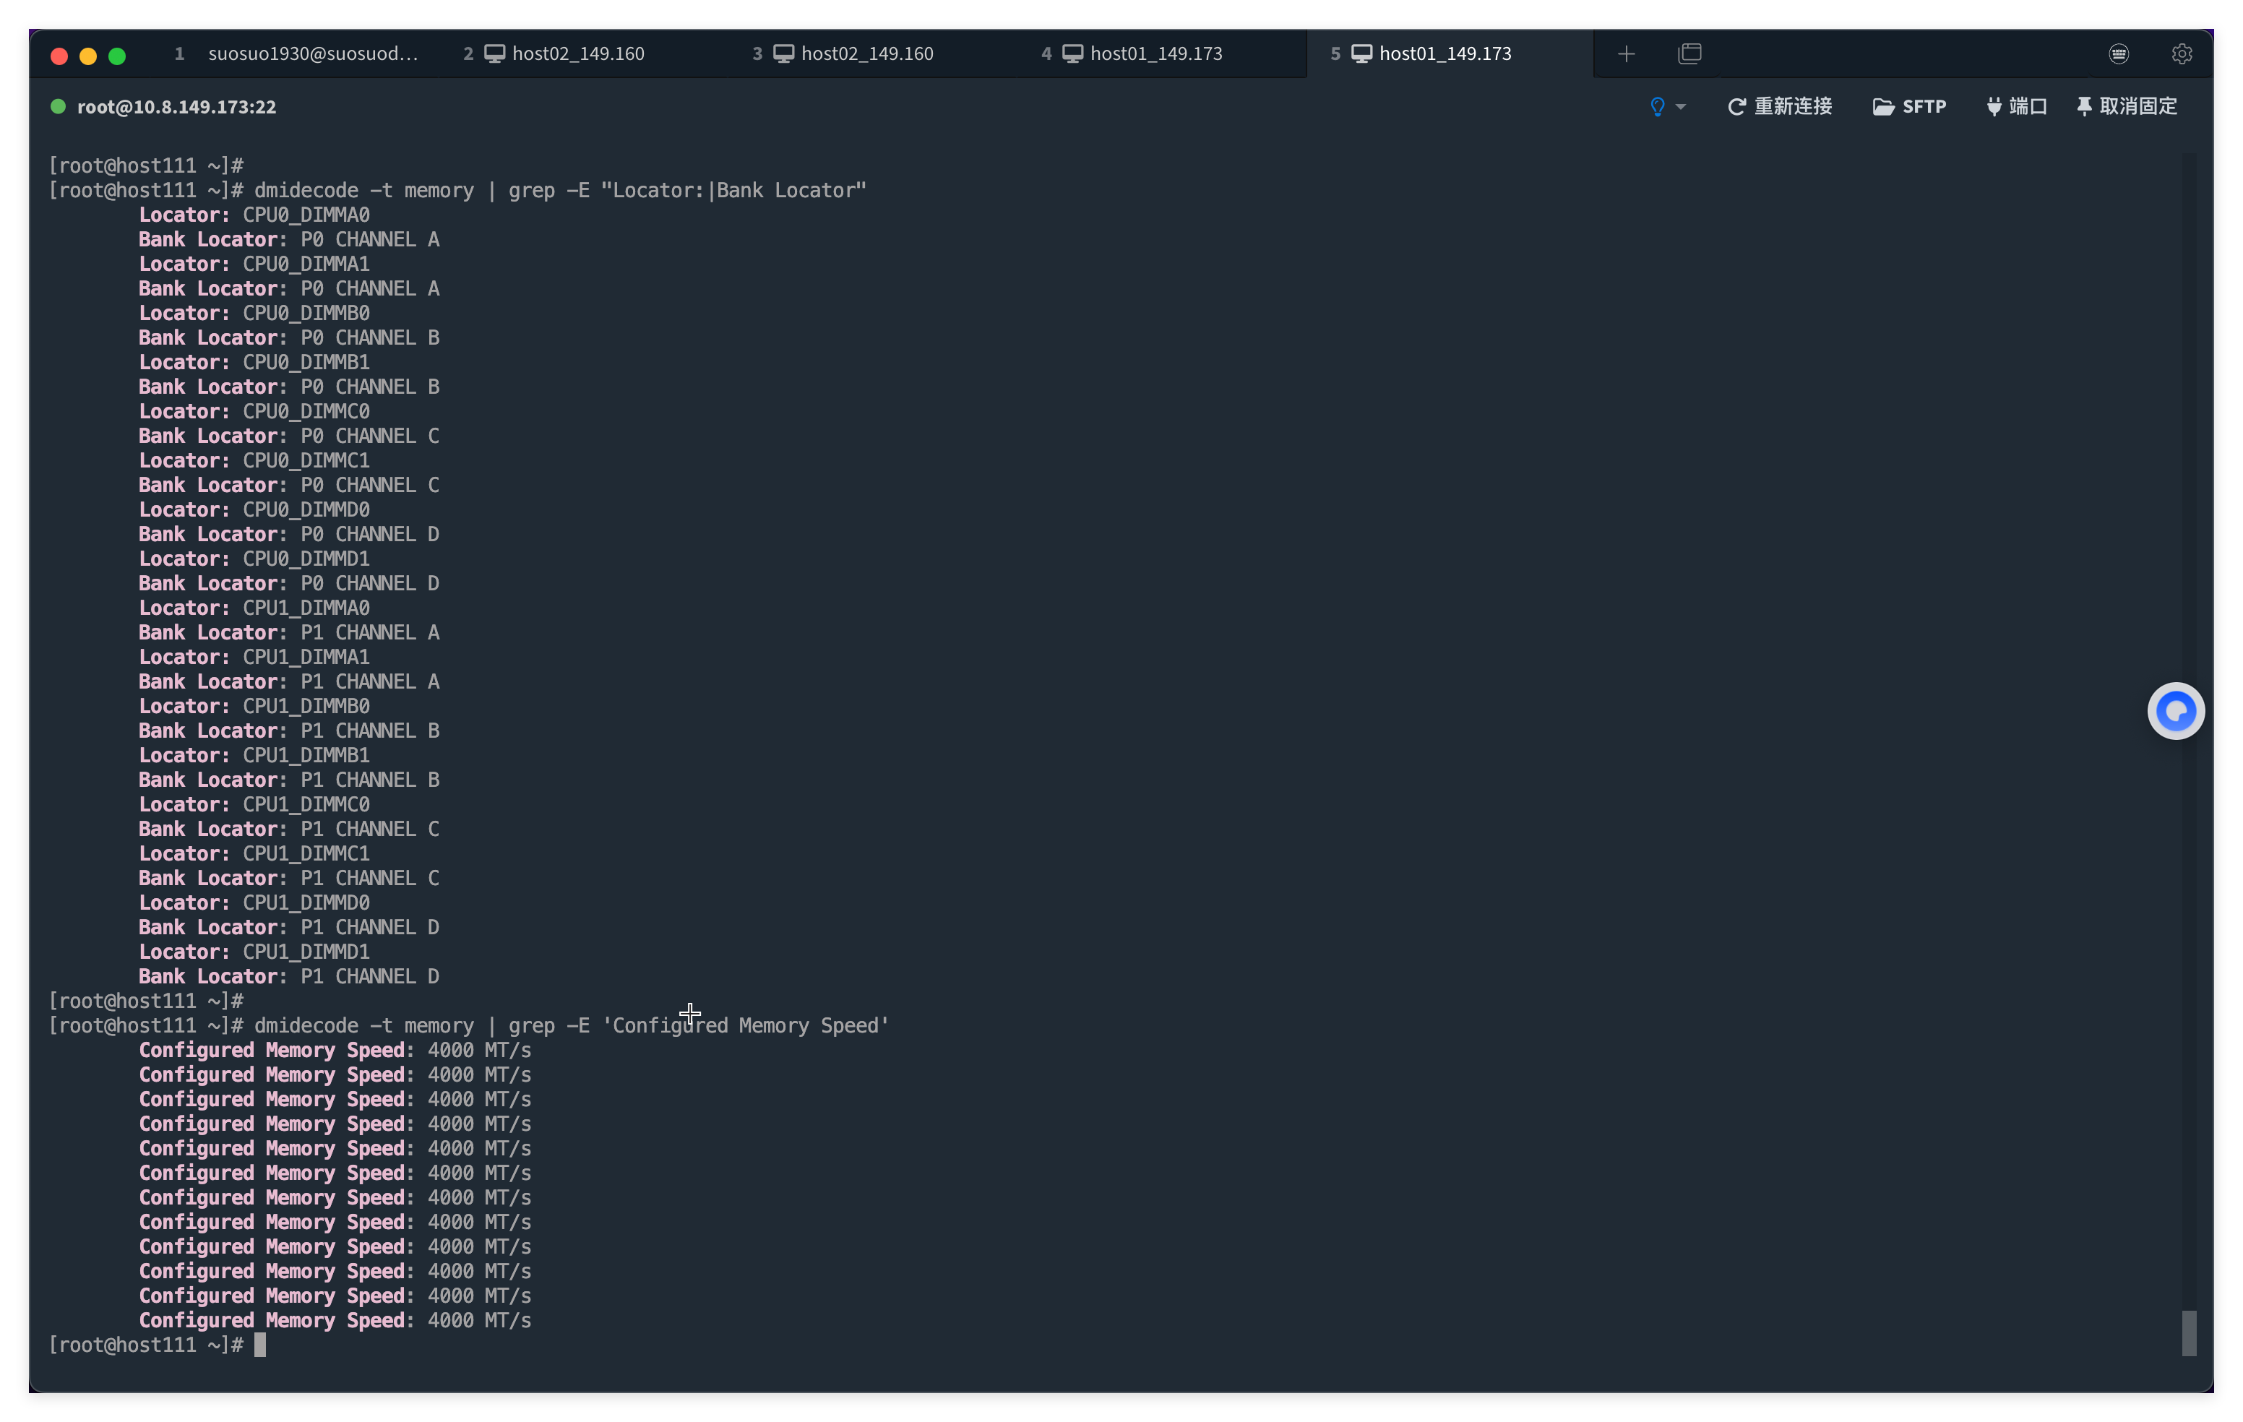Switch to tab 3 host02_149.160
The width and height of the screenshot is (2243, 1422).
(x=866, y=54)
